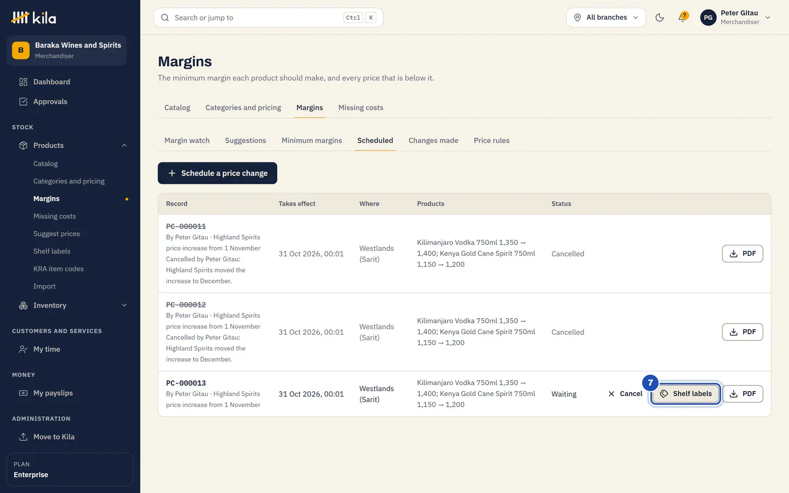Click the My time person icon

pos(23,349)
